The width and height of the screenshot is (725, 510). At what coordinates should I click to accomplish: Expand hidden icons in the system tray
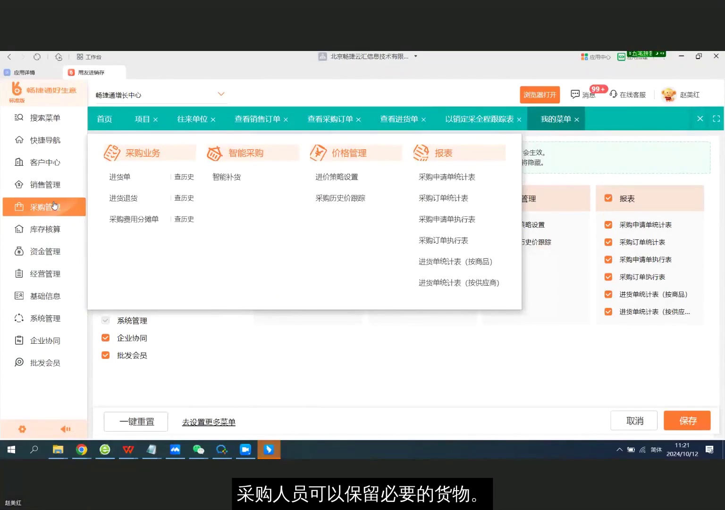(619, 450)
